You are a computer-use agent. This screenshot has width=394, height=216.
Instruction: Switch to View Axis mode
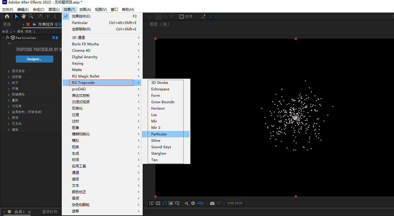(x=172, y=17)
